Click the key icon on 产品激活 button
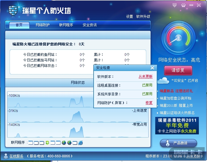This screenshot has height=162, width=207. tap(167, 143)
